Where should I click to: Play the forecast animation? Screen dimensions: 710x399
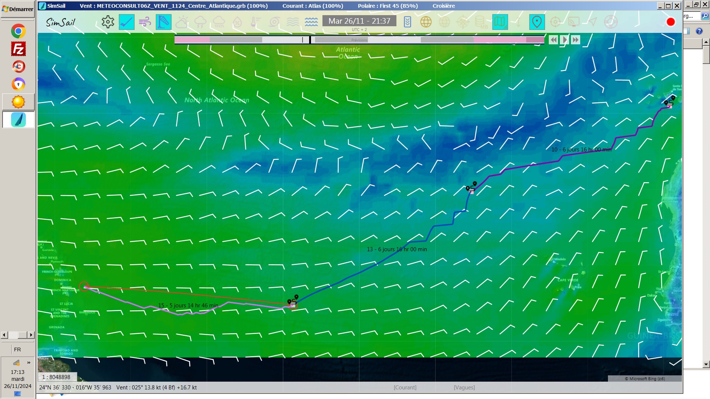point(564,40)
